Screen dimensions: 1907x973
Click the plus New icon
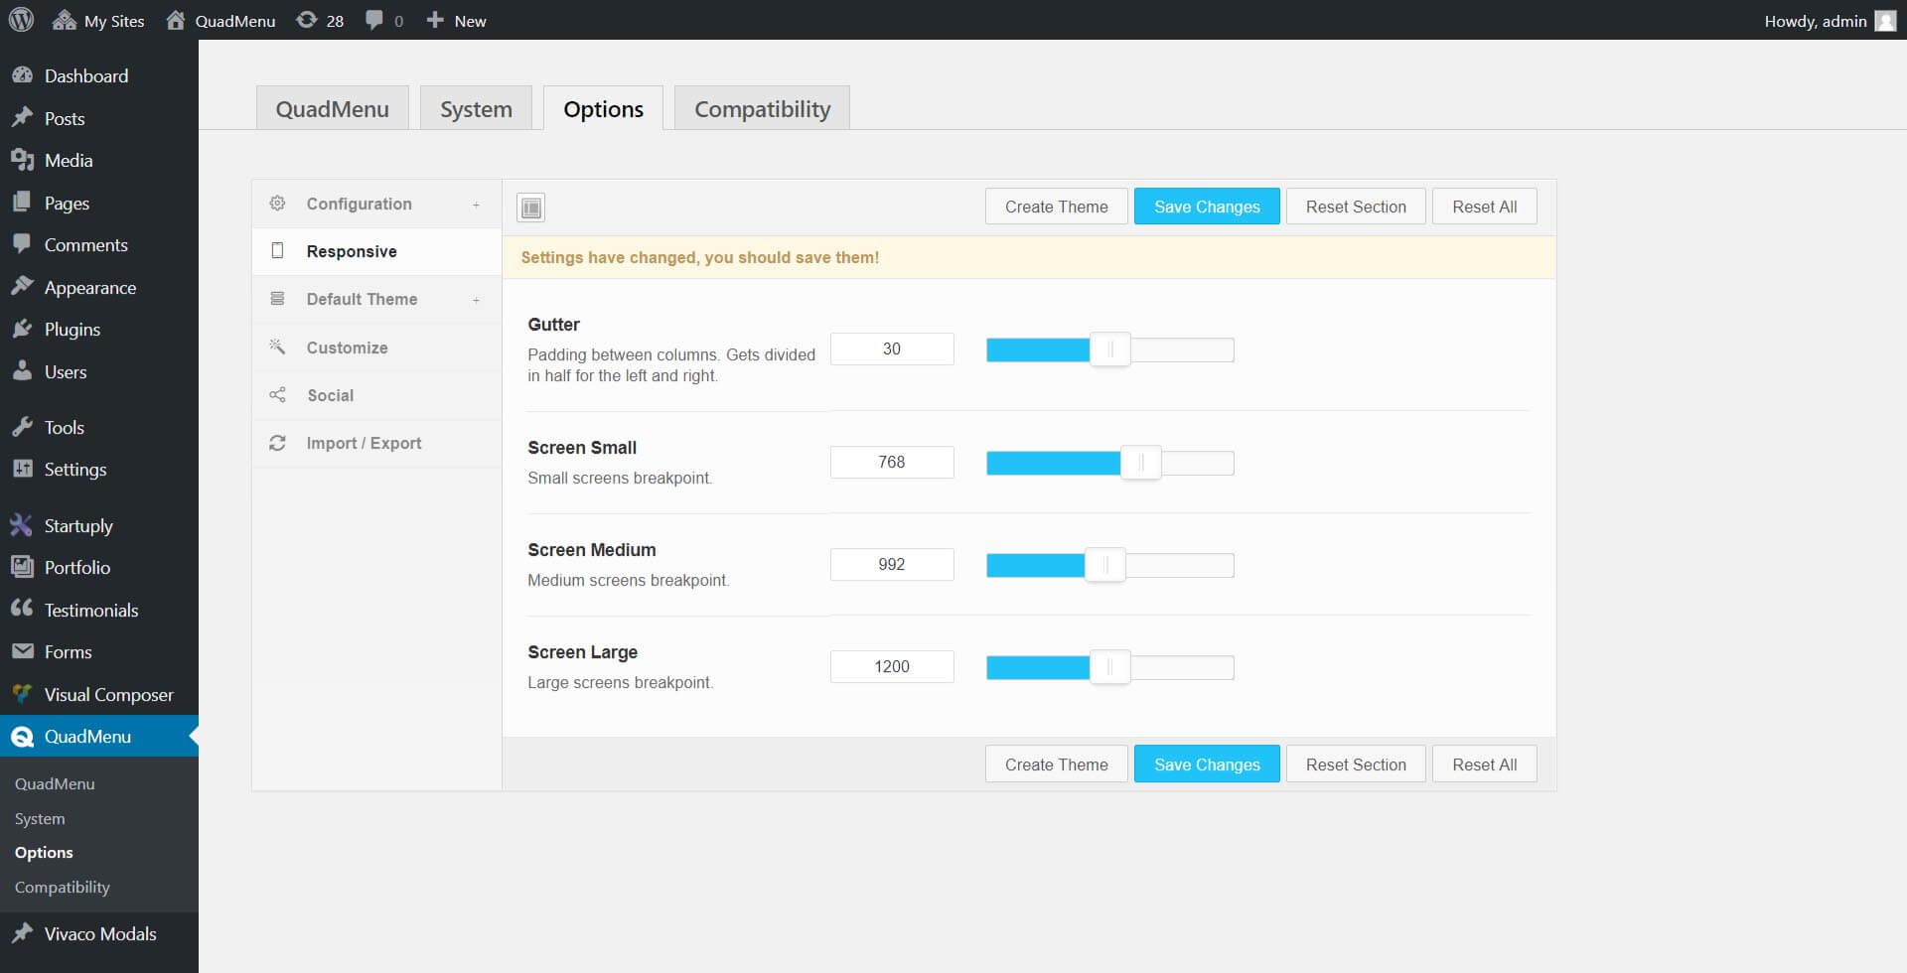pos(434,20)
